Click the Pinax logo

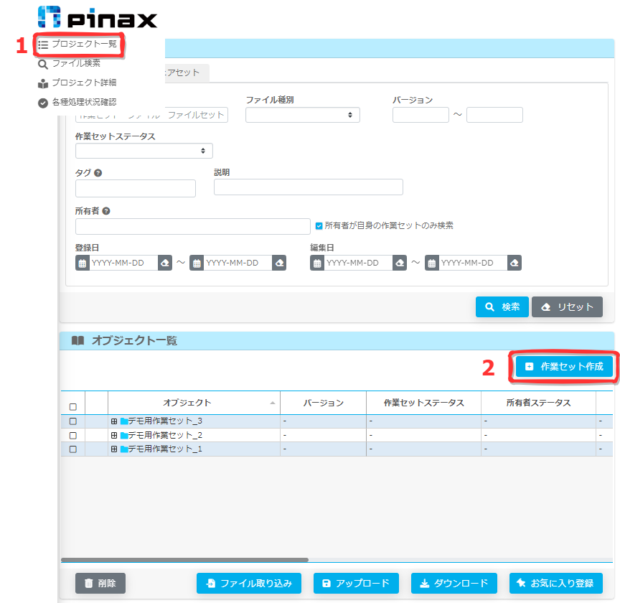(97, 18)
